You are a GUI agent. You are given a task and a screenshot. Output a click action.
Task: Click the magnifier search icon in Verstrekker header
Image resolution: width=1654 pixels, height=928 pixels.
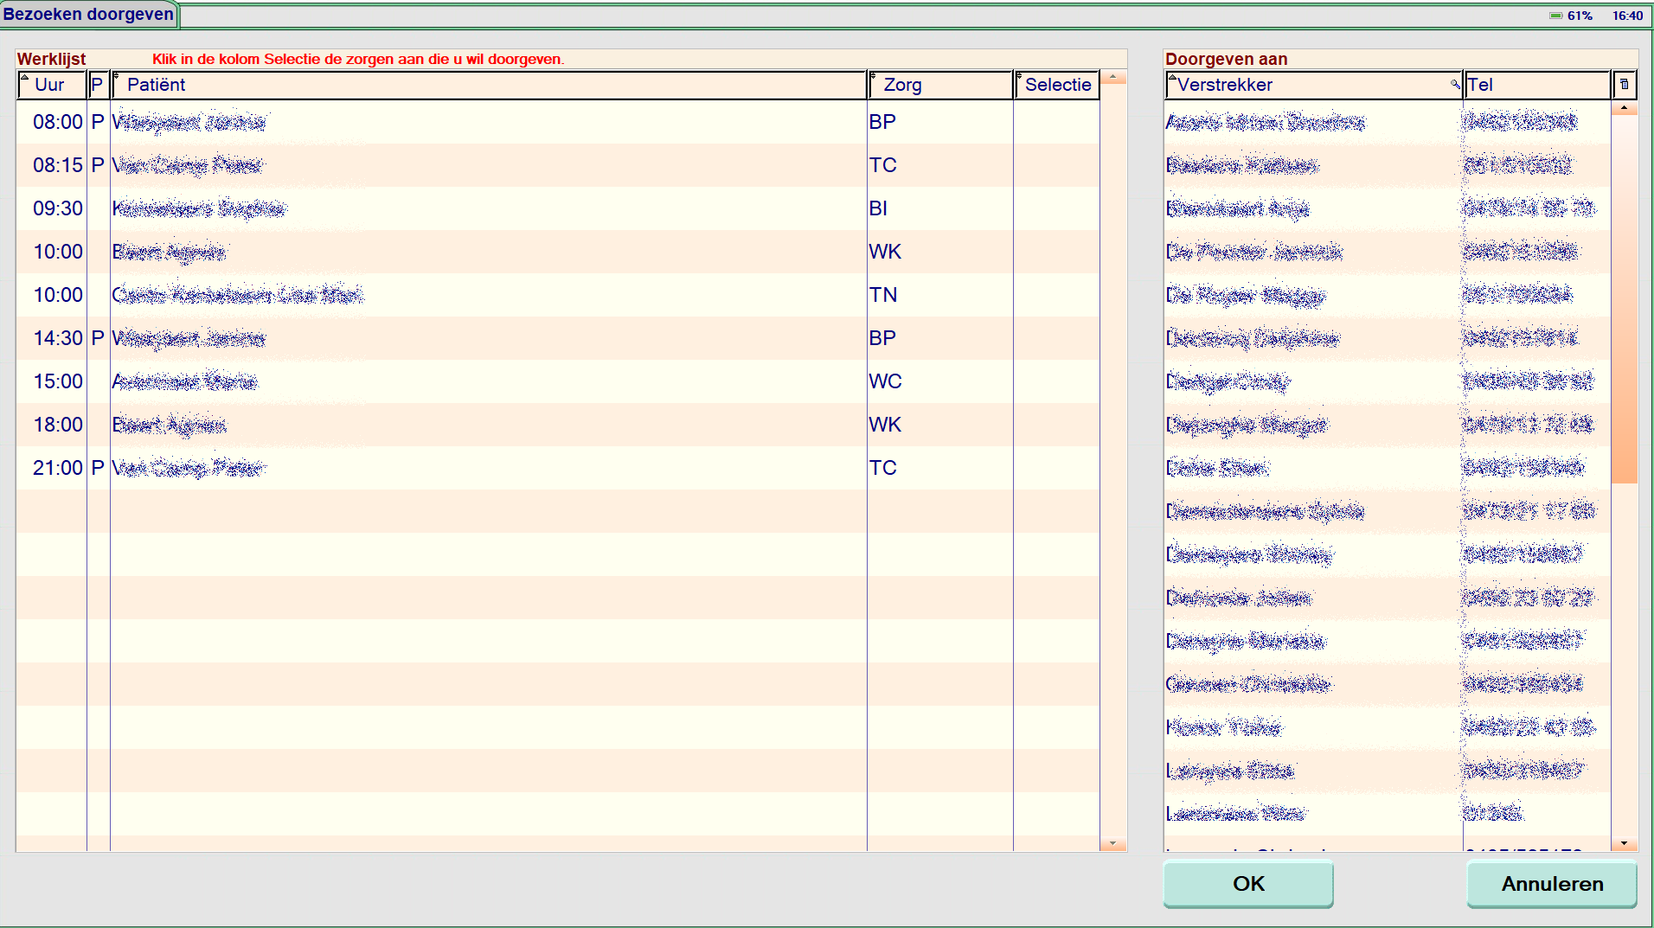click(1454, 84)
